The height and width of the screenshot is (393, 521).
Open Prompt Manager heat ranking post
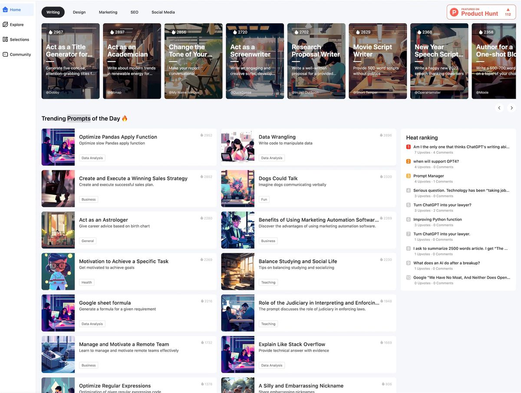point(429,176)
